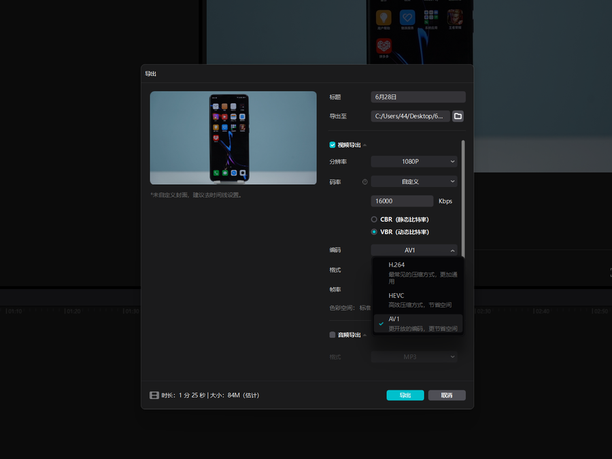The width and height of the screenshot is (612, 459).
Task: Choose H.264 codec option
Action: [x=418, y=273]
